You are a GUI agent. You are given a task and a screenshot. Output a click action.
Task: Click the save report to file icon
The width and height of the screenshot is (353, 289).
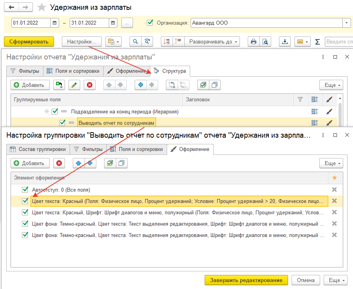[x=285, y=42]
